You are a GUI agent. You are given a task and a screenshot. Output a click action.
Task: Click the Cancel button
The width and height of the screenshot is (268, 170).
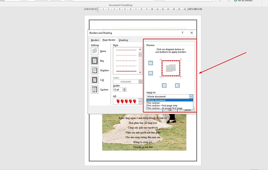click(x=187, y=110)
